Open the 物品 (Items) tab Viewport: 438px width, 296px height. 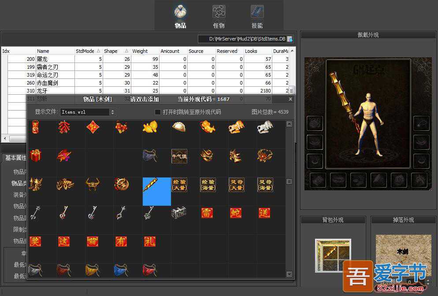tap(180, 16)
